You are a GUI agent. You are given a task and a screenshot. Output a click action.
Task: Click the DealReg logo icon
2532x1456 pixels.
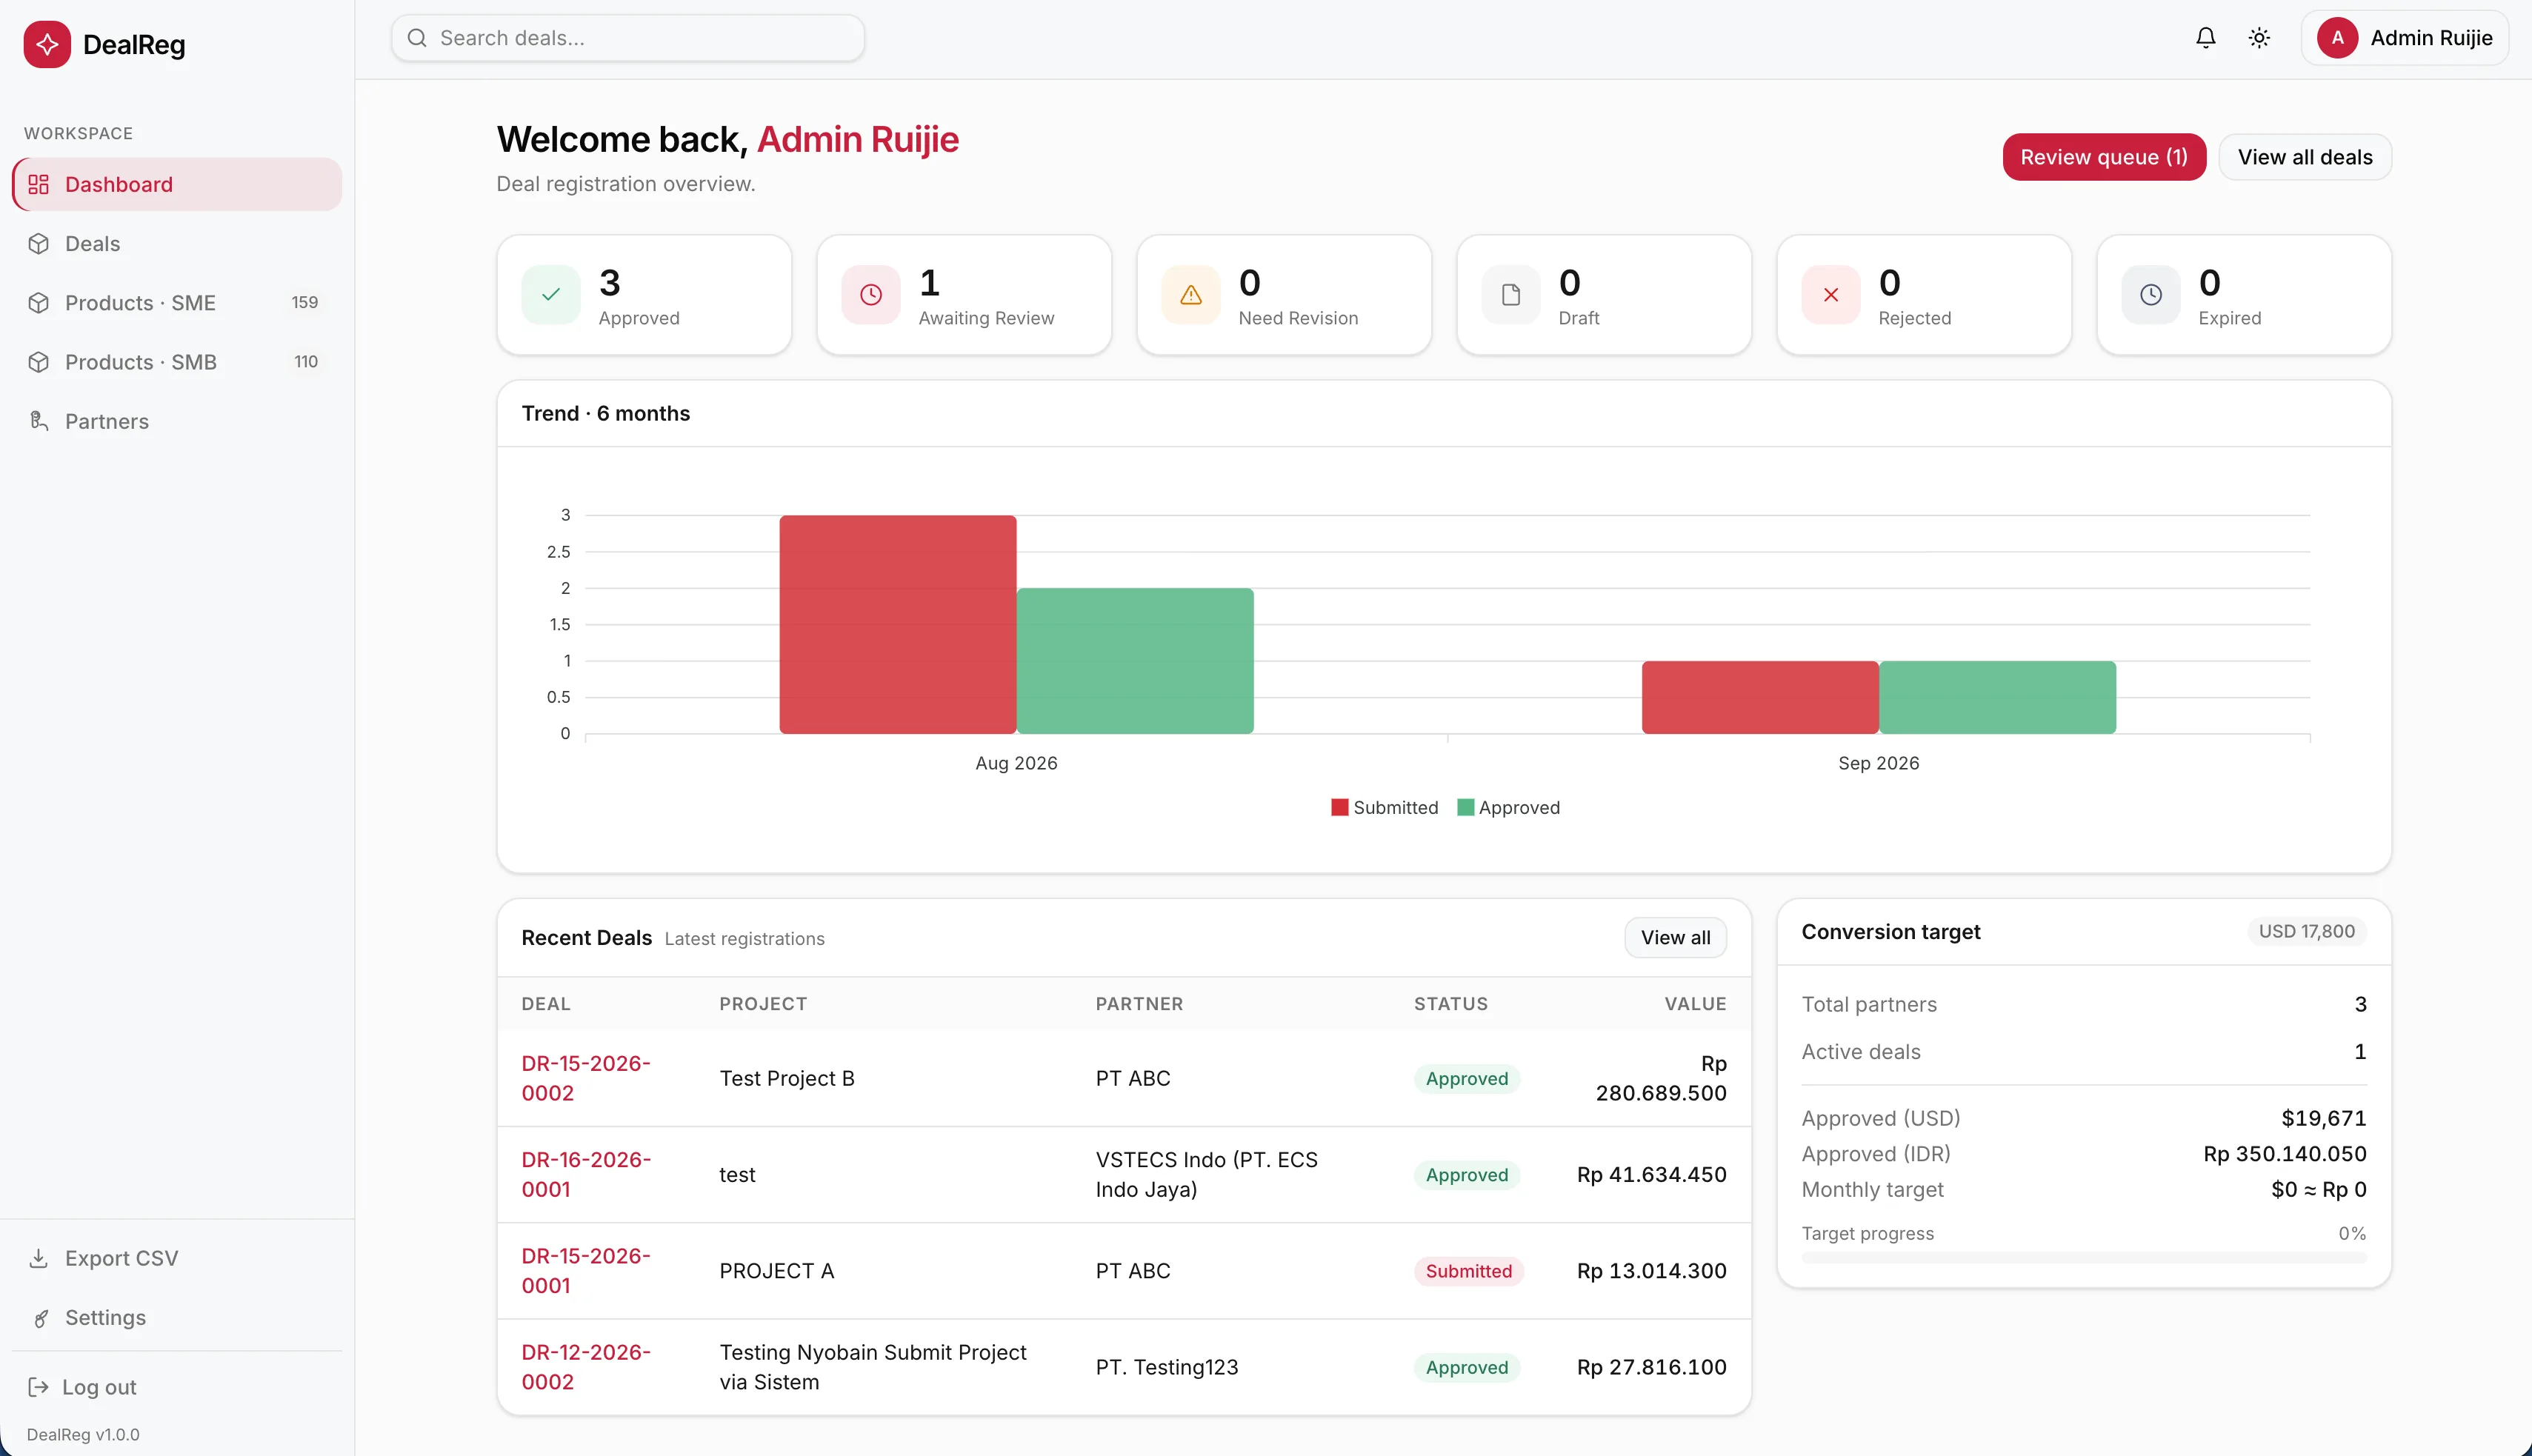(x=47, y=45)
